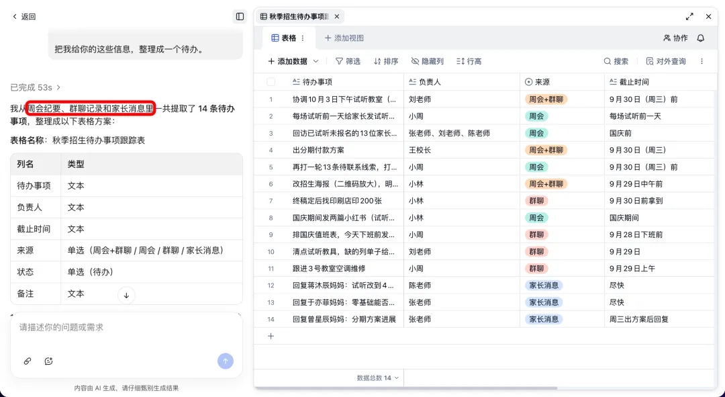This screenshot has height=397, width=725.
Task: Click the cell 王校长
Action: pyautogui.click(x=461, y=150)
